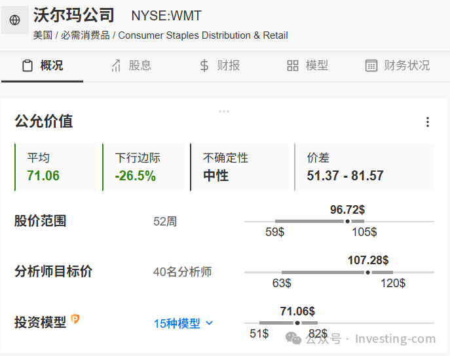
Task: Switch to the 股息 tab
Action: click(x=131, y=66)
